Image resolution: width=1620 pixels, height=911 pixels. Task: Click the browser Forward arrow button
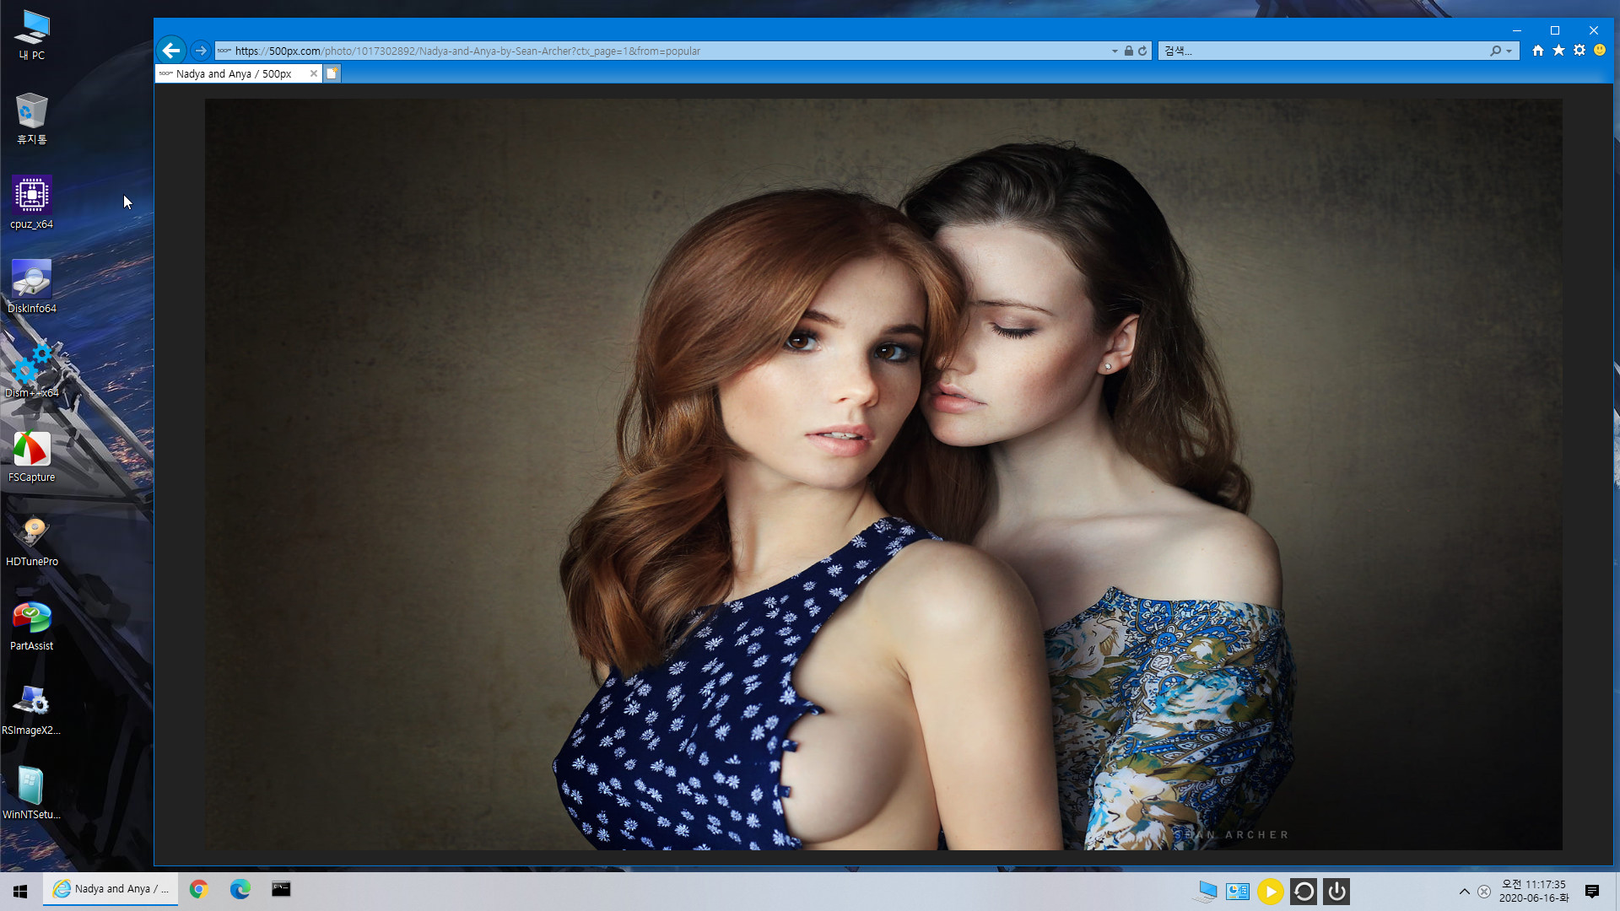[x=201, y=51]
